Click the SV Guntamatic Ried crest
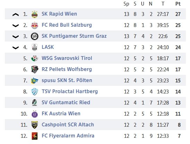Viewport: 190px width, 144px height. pos(35,103)
